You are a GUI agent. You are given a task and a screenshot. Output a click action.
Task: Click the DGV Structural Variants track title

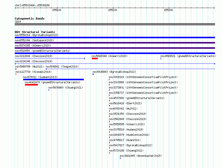pyautogui.click(x=35, y=32)
